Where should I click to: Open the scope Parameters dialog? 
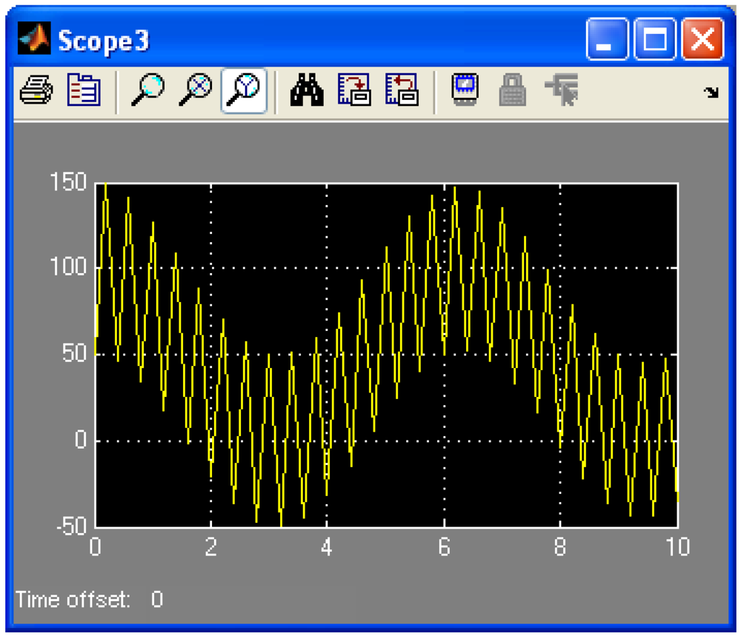(83, 91)
